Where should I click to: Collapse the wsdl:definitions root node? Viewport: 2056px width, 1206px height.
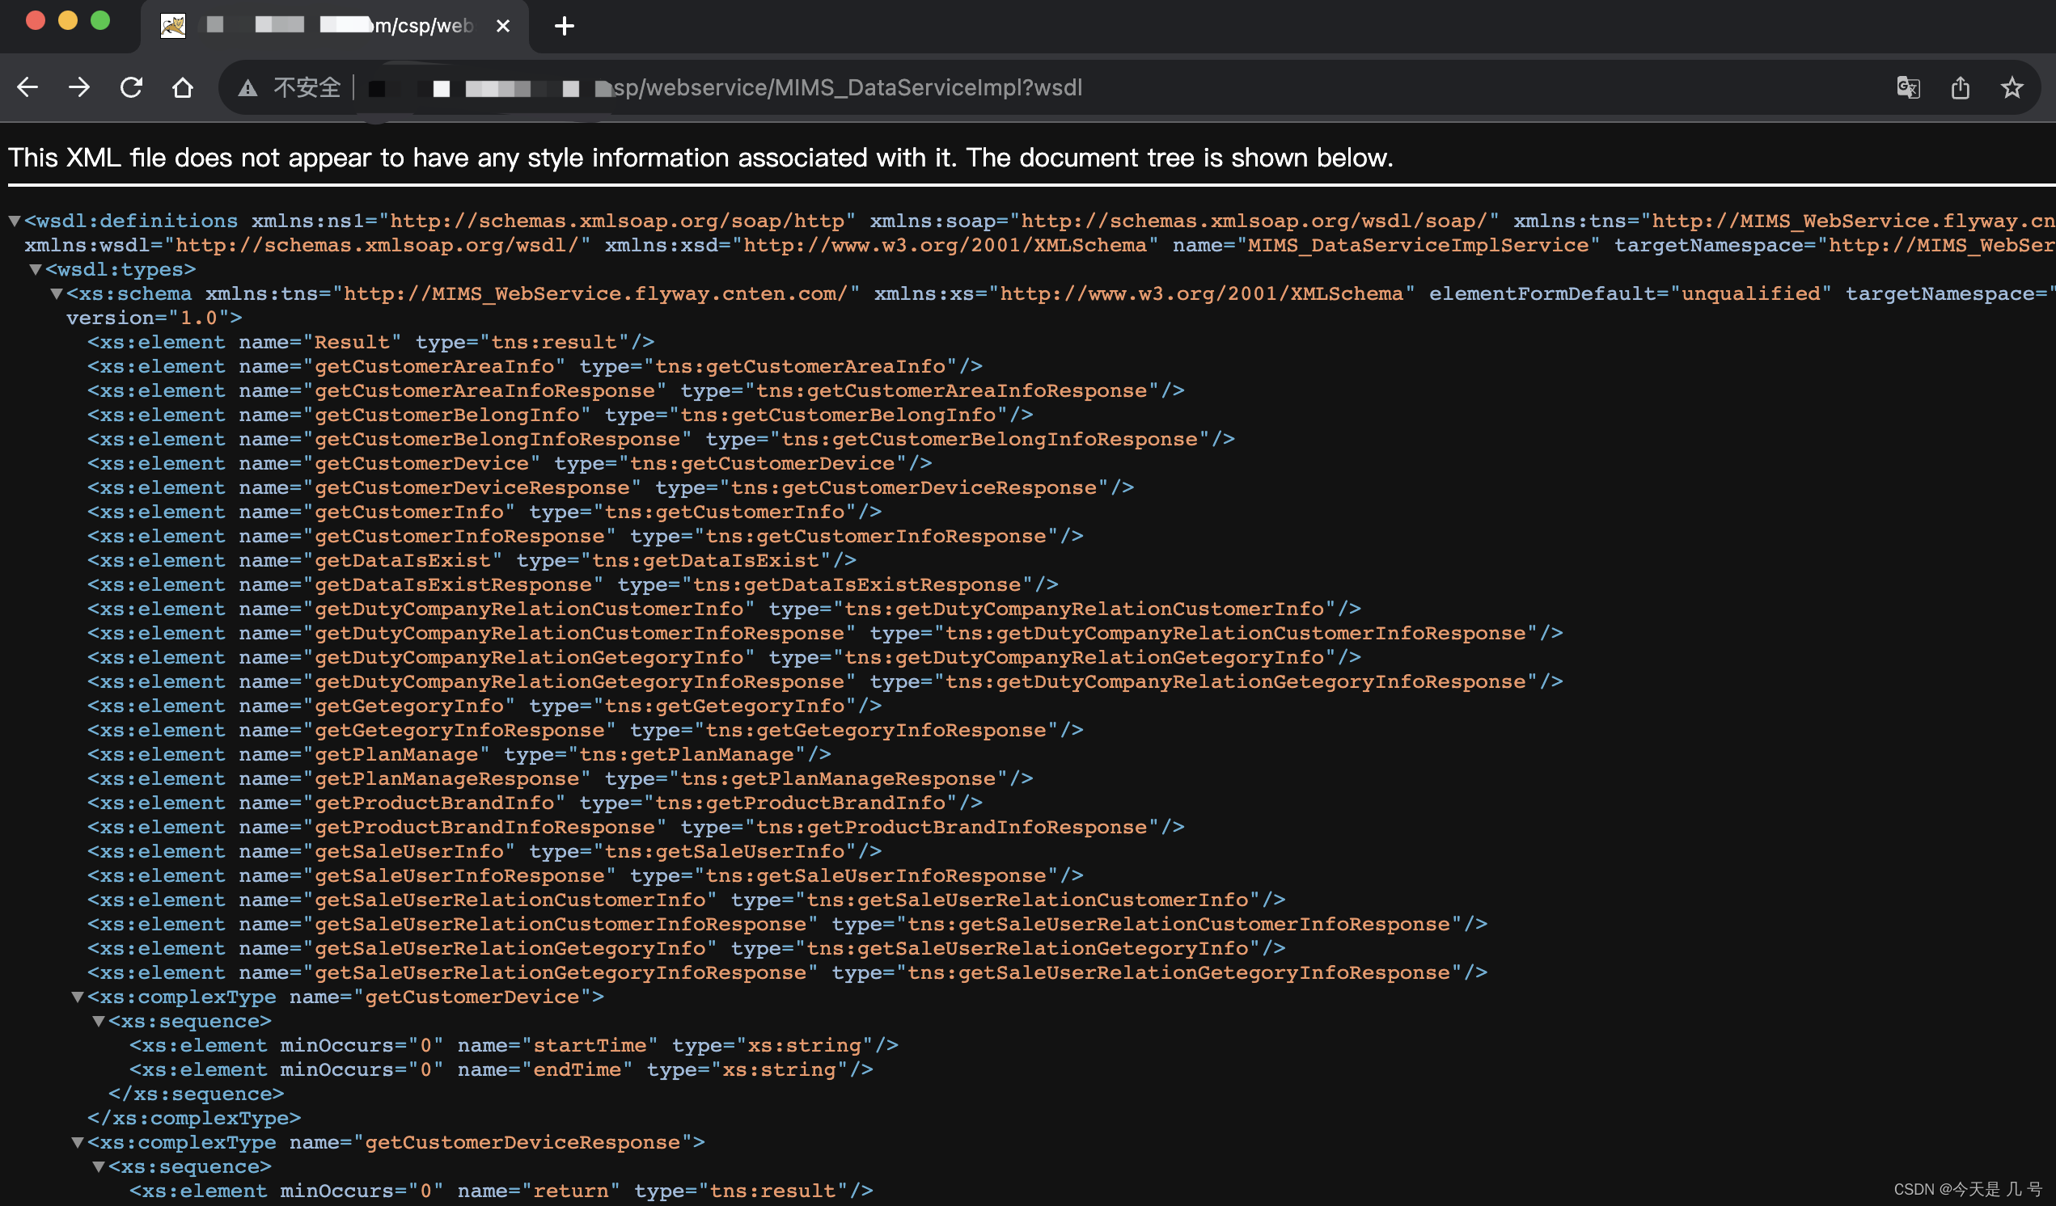14,221
